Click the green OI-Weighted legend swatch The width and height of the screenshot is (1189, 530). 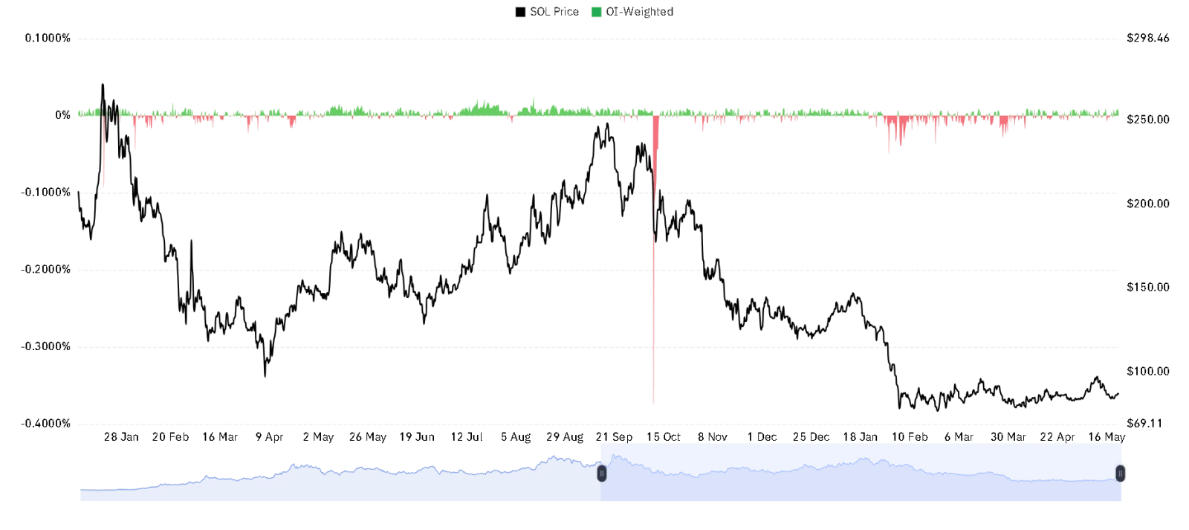[596, 12]
